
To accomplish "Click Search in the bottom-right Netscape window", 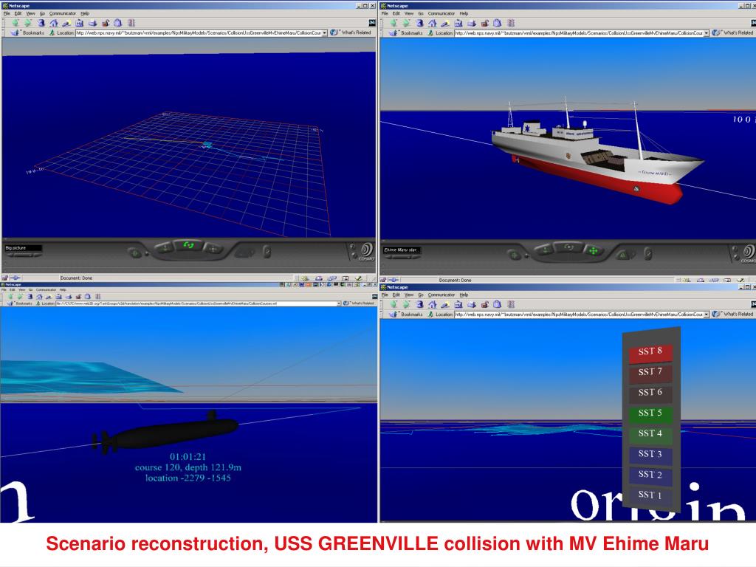I will pyautogui.click(x=445, y=304).
